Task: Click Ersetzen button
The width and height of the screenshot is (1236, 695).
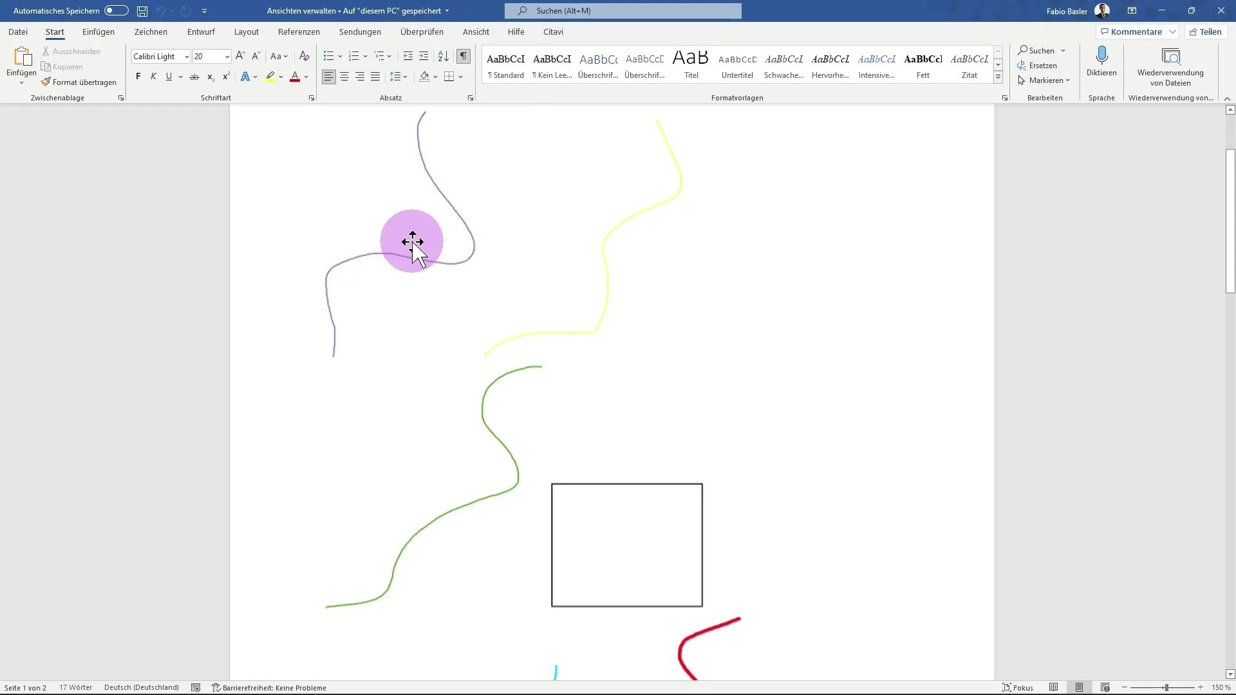Action: 1037,66
